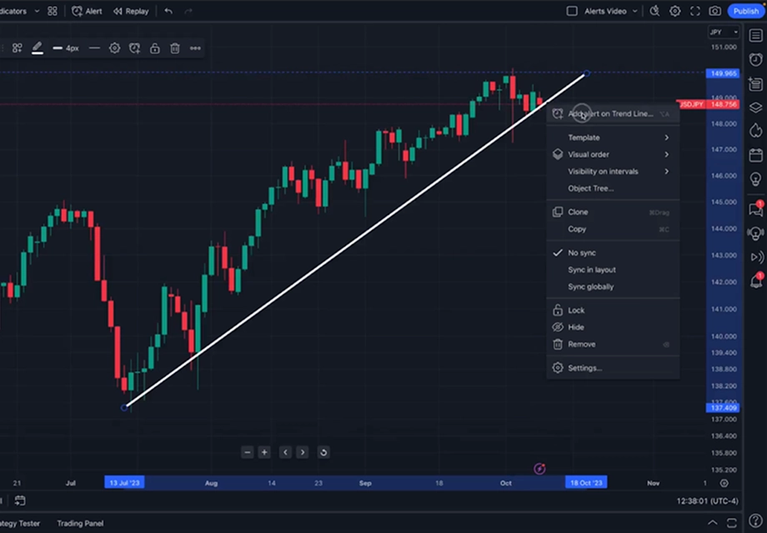
Task: Undo the last action
Action: click(168, 11)
